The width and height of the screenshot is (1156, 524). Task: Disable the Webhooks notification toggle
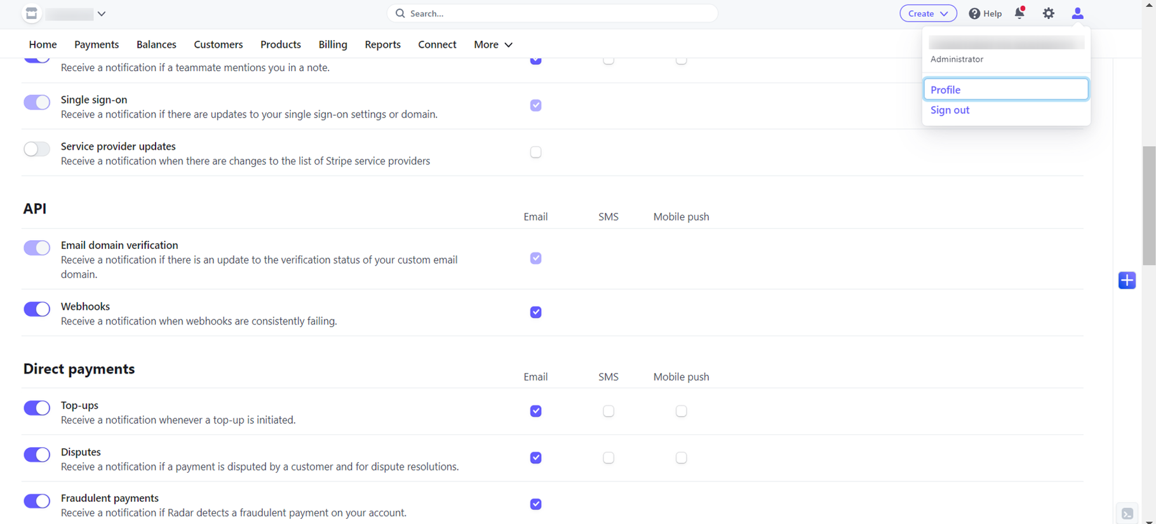coord(37,309)
